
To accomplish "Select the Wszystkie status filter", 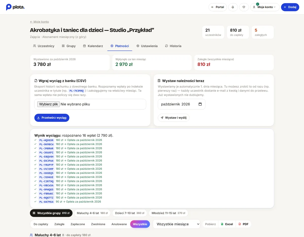I will pos(140,224).
